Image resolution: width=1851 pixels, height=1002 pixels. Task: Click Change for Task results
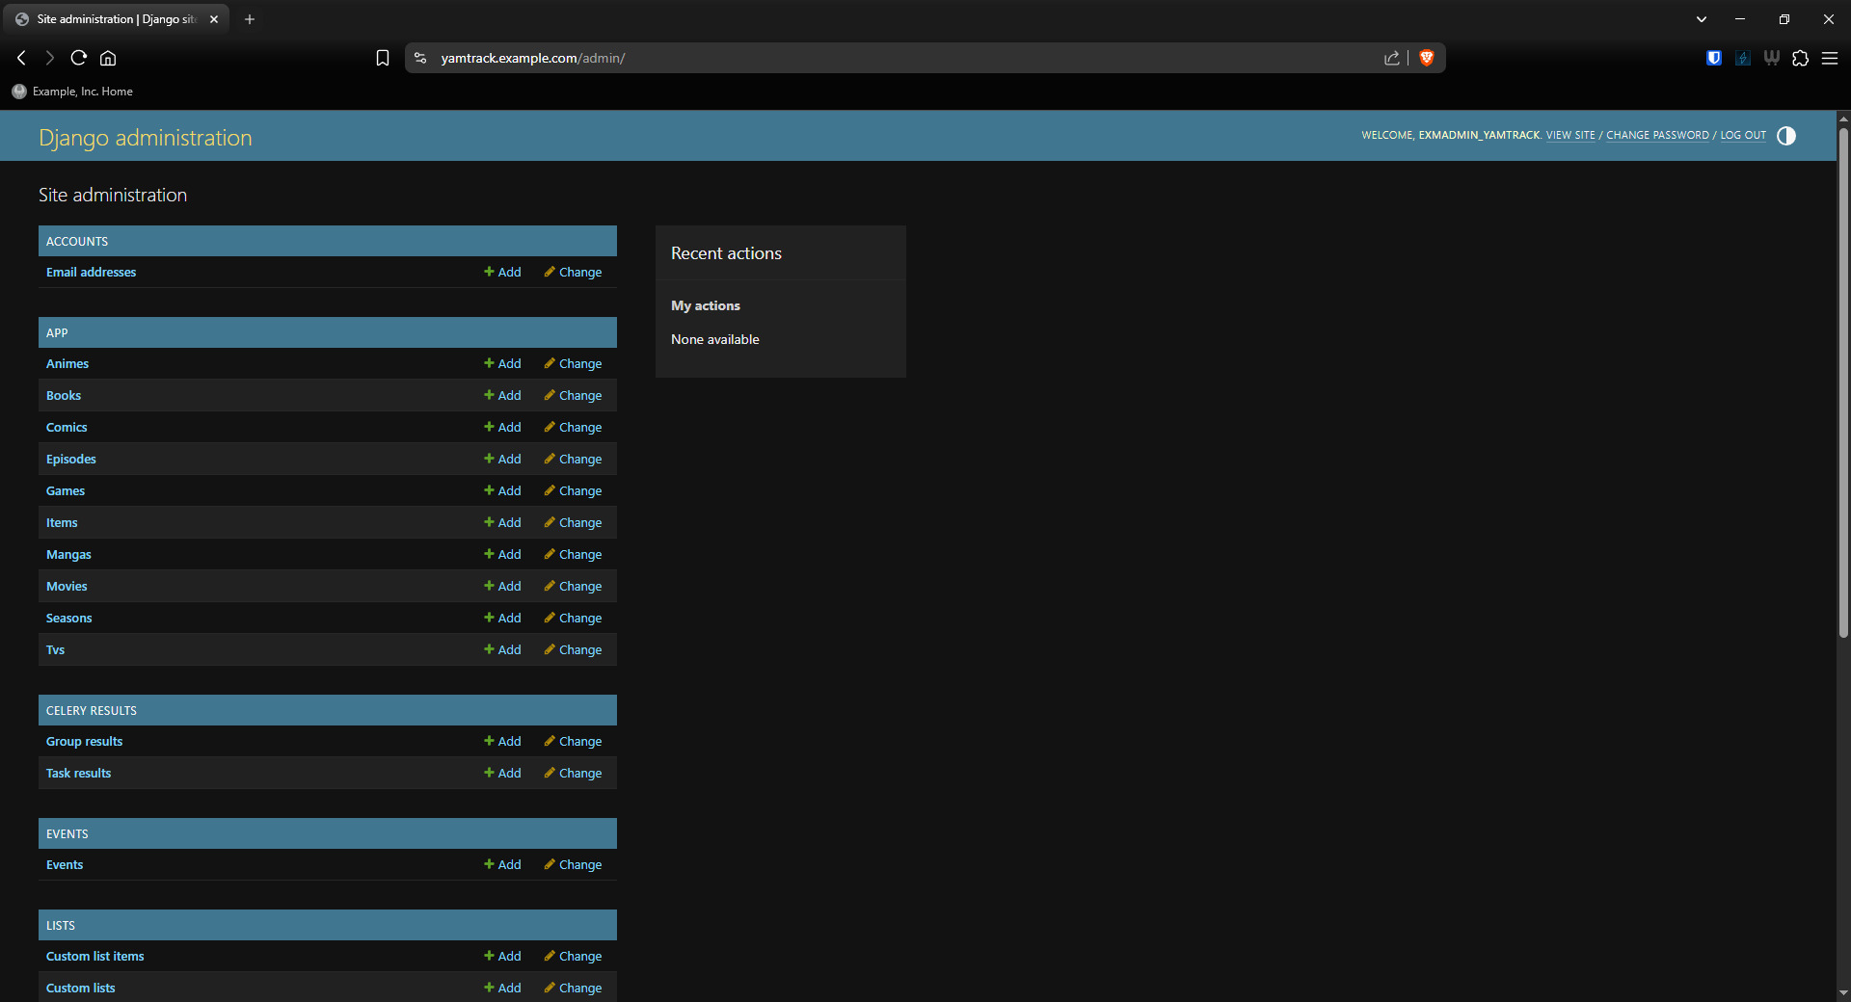coord(573,773)
